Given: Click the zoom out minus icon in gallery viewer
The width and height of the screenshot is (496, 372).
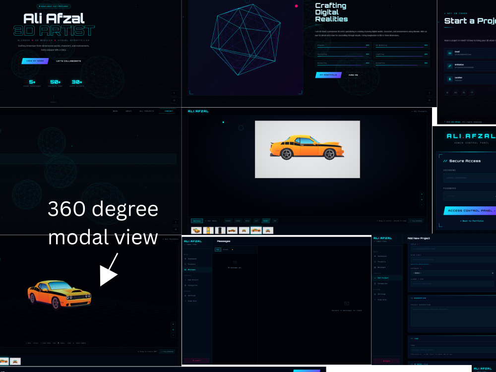Looking at the screenshot, I should pos(422,205).
